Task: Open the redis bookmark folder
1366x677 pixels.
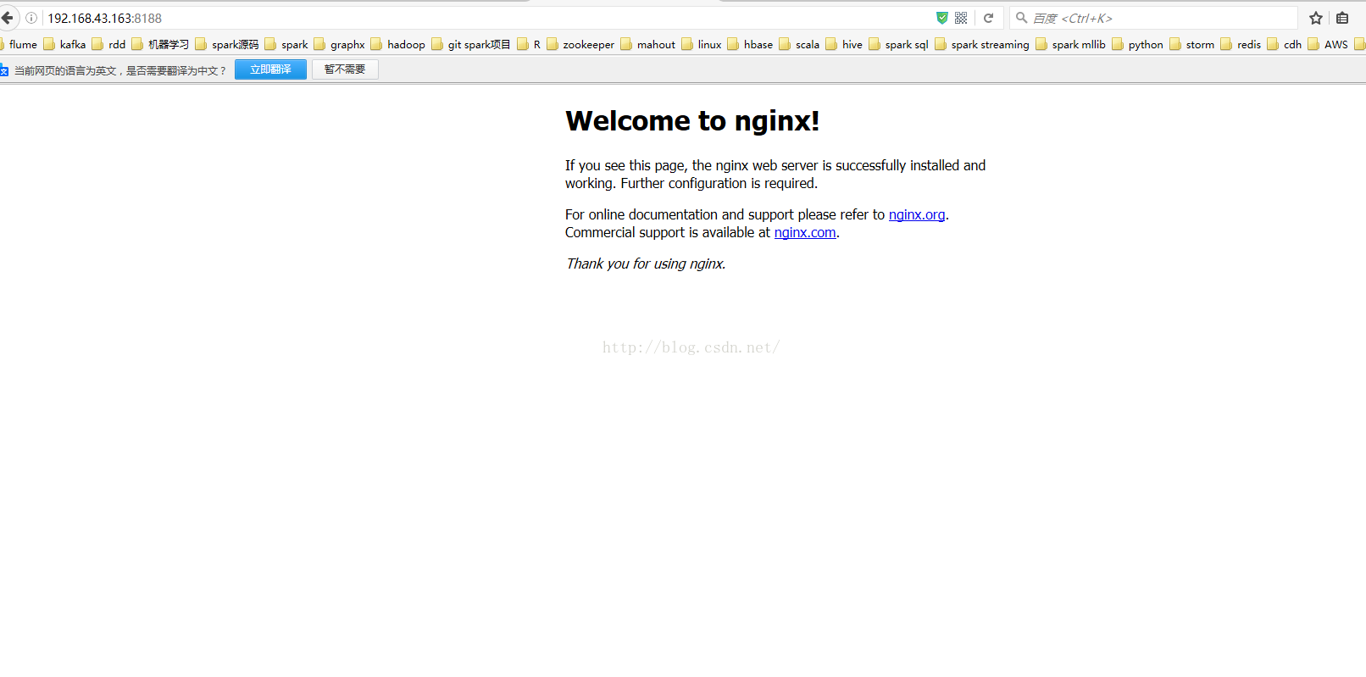Action: pyautogui.click(x=1241, y=44)
